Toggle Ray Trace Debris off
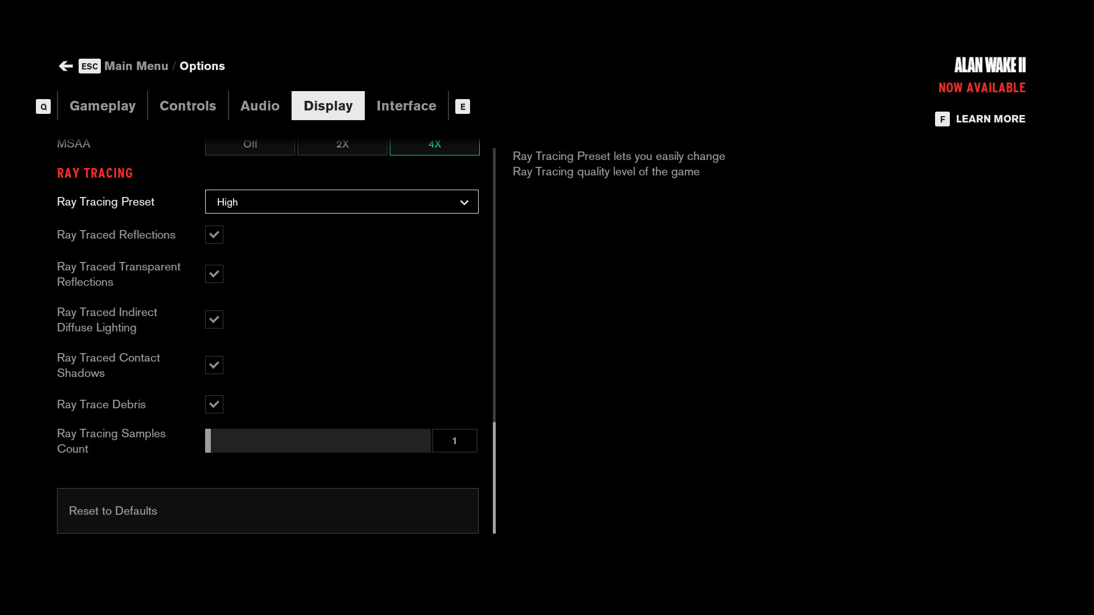 [x=214, y=404]
